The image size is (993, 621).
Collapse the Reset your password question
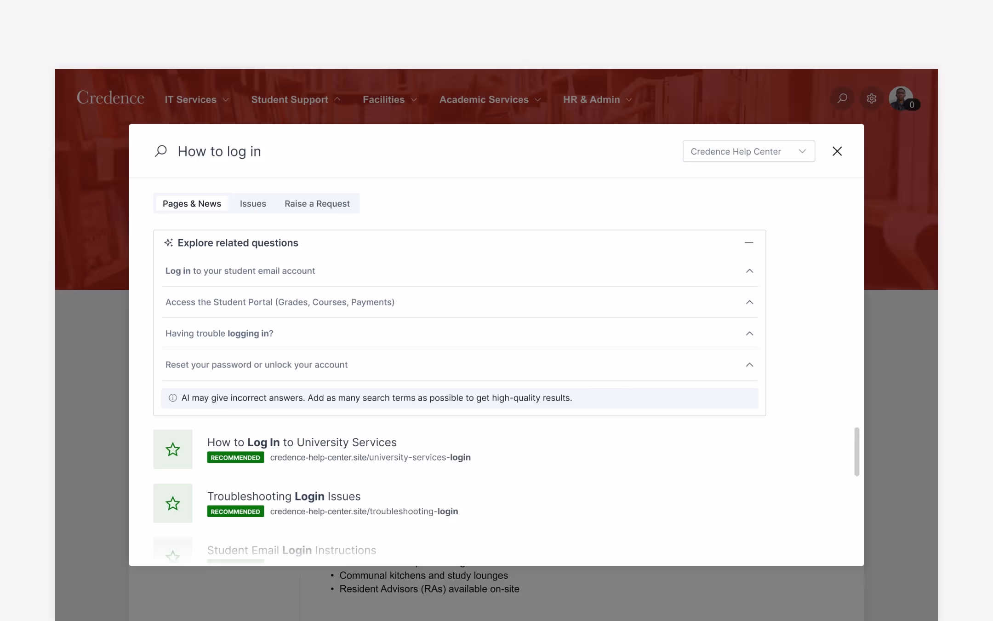click(749, 365)
